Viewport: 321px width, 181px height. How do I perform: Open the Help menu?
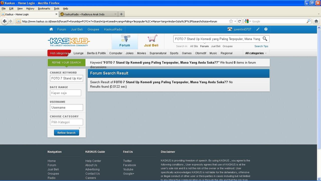coord(65,9)
